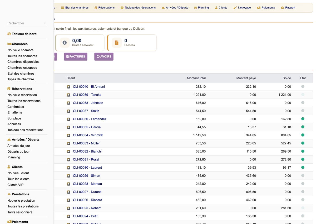This screenshot has height=224, width=316.
Task: Switch to the État des chambres tab
Action: 75,8
